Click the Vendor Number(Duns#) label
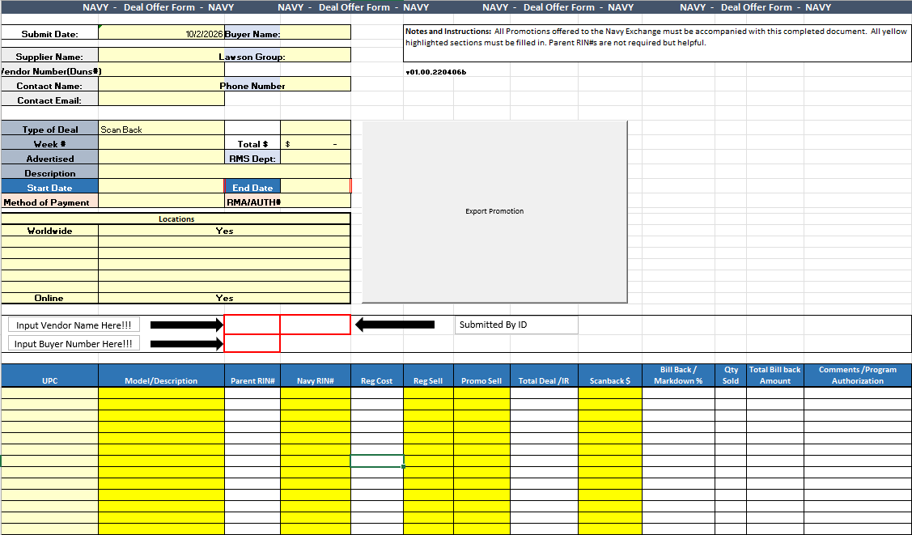The width and height of the screenshot is (912, 535). click(x=50, y=71)
